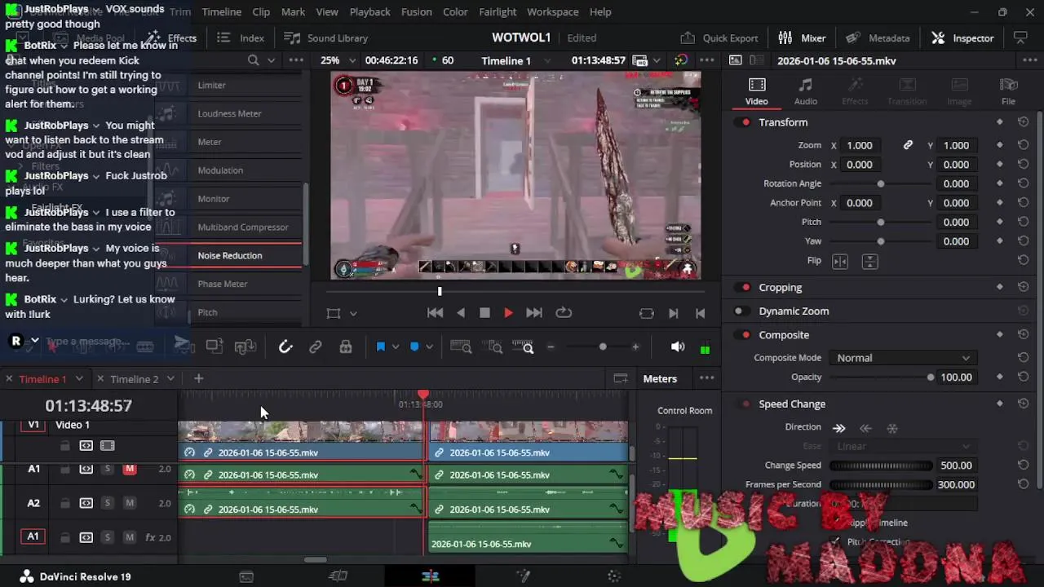
Task: Toggle snapping magnet icon
Action: click(285, 346)
